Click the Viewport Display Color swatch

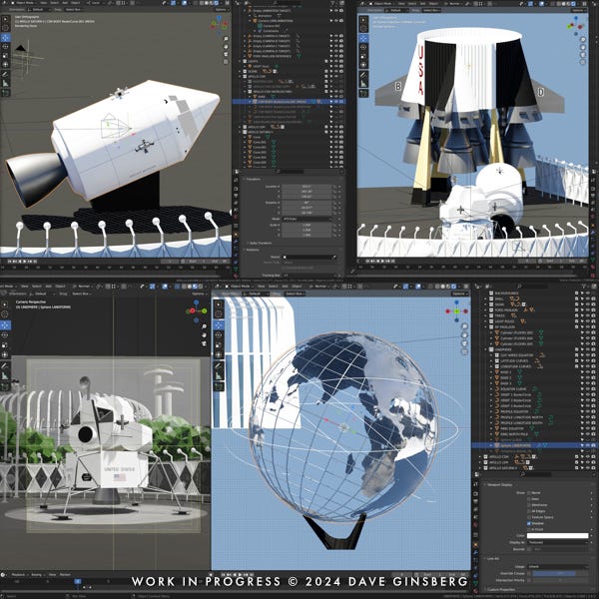point(558,536)
